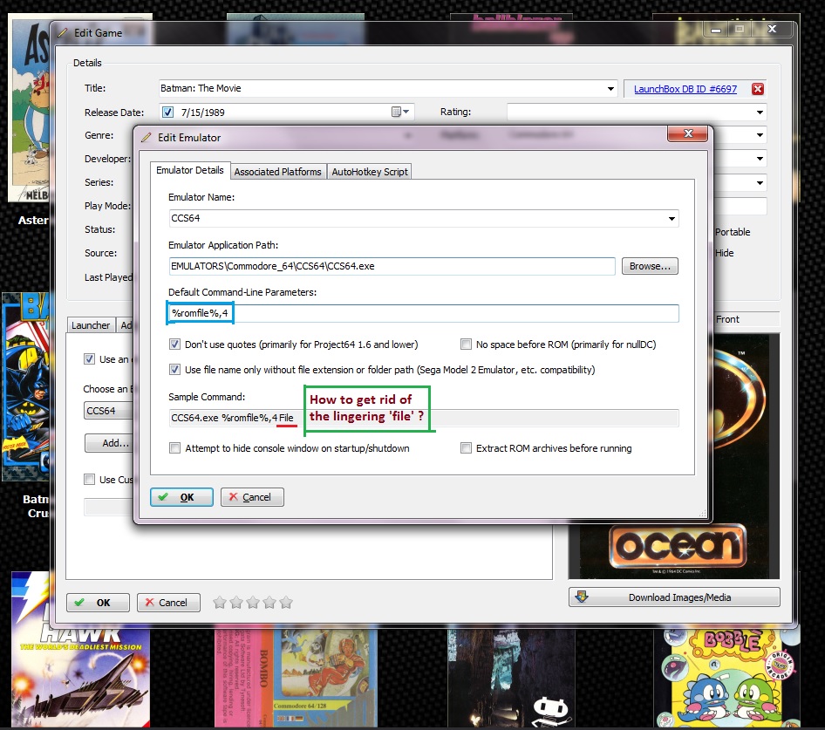This screenshot has height=730, width=825.
Task: Select the Asterix game cover thumbnail
Action: point(29,110)
